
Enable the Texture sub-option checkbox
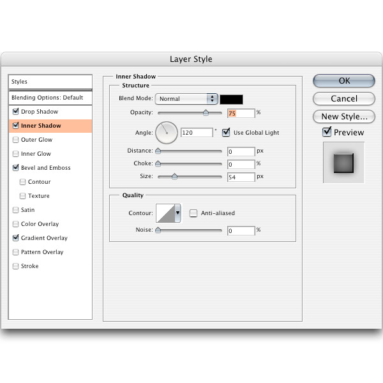click(22, 196)
